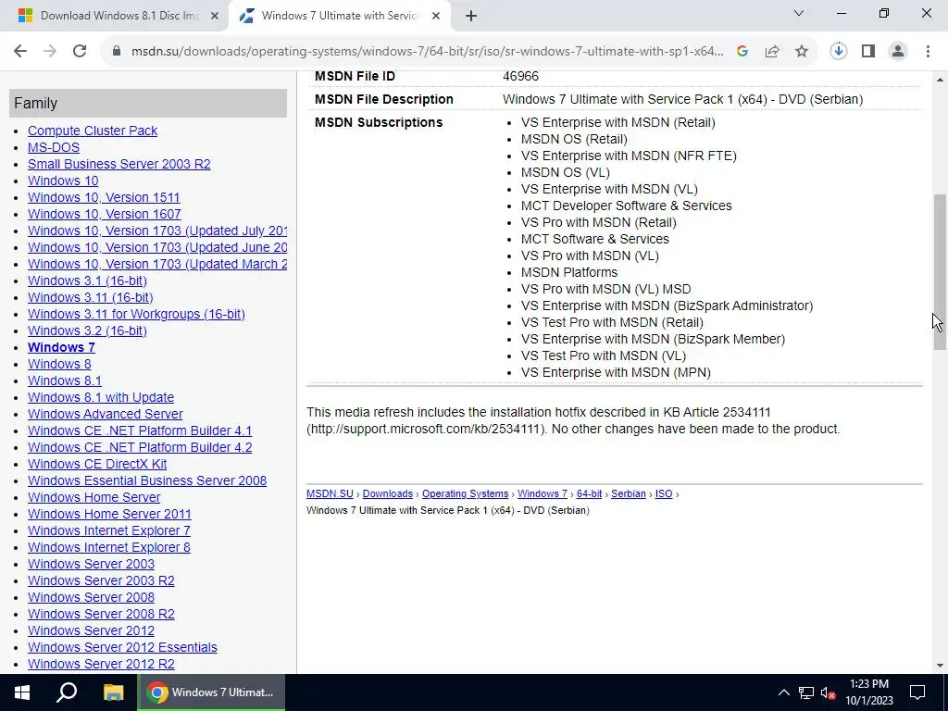
Task: Open Windows 10, Version 1607 link
Action: tap(104, 214)
